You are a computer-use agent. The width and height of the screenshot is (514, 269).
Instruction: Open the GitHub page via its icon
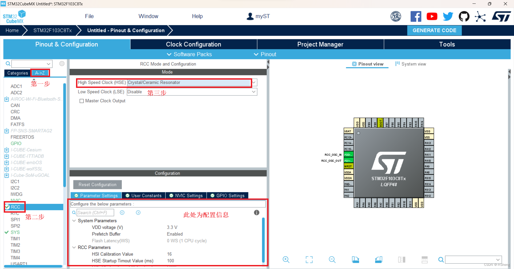(464, 16)
